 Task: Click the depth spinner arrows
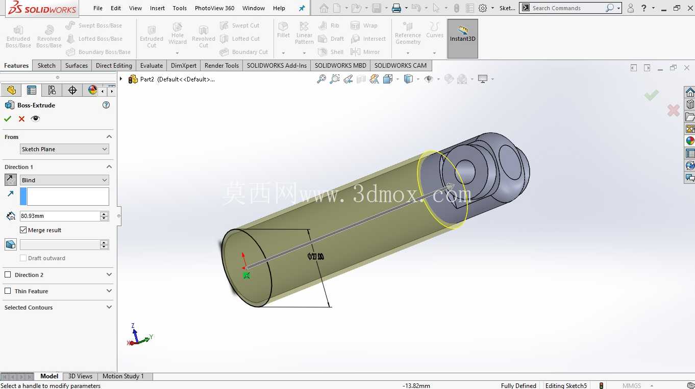[x=105, y=216]
